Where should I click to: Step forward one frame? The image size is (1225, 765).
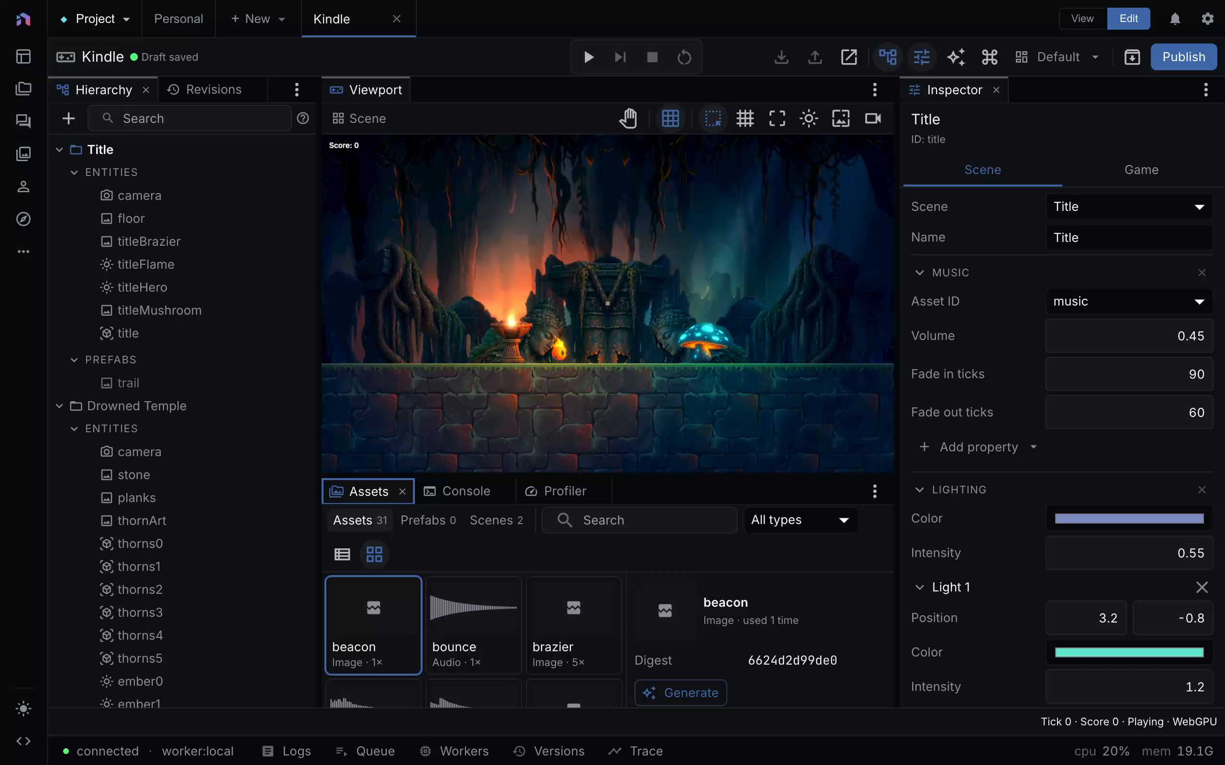(620, 57)
